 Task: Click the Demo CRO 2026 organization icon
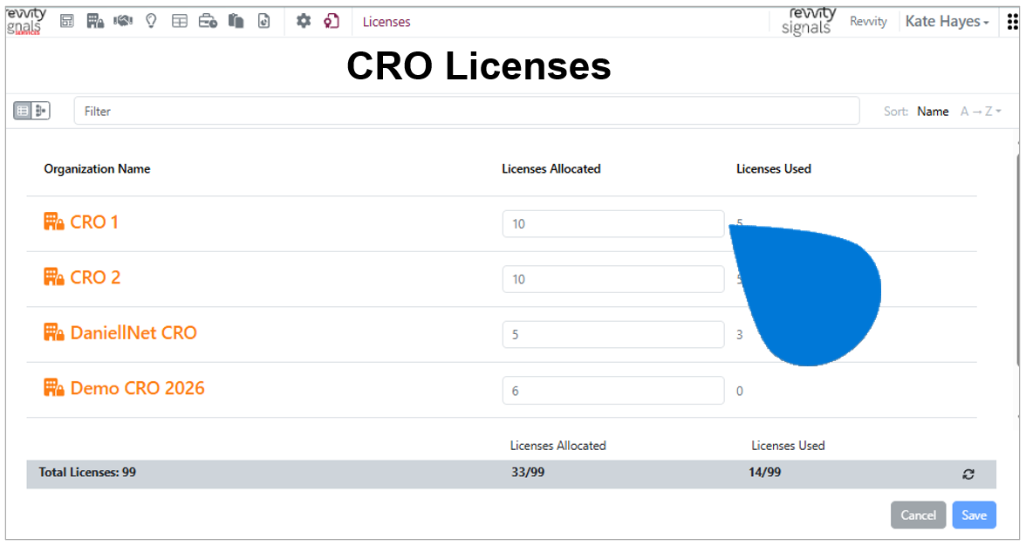coord(54,388)
